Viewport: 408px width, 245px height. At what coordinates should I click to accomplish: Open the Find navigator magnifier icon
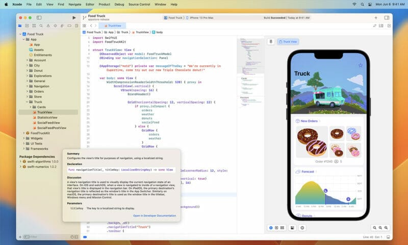click(x=40, y=25)
